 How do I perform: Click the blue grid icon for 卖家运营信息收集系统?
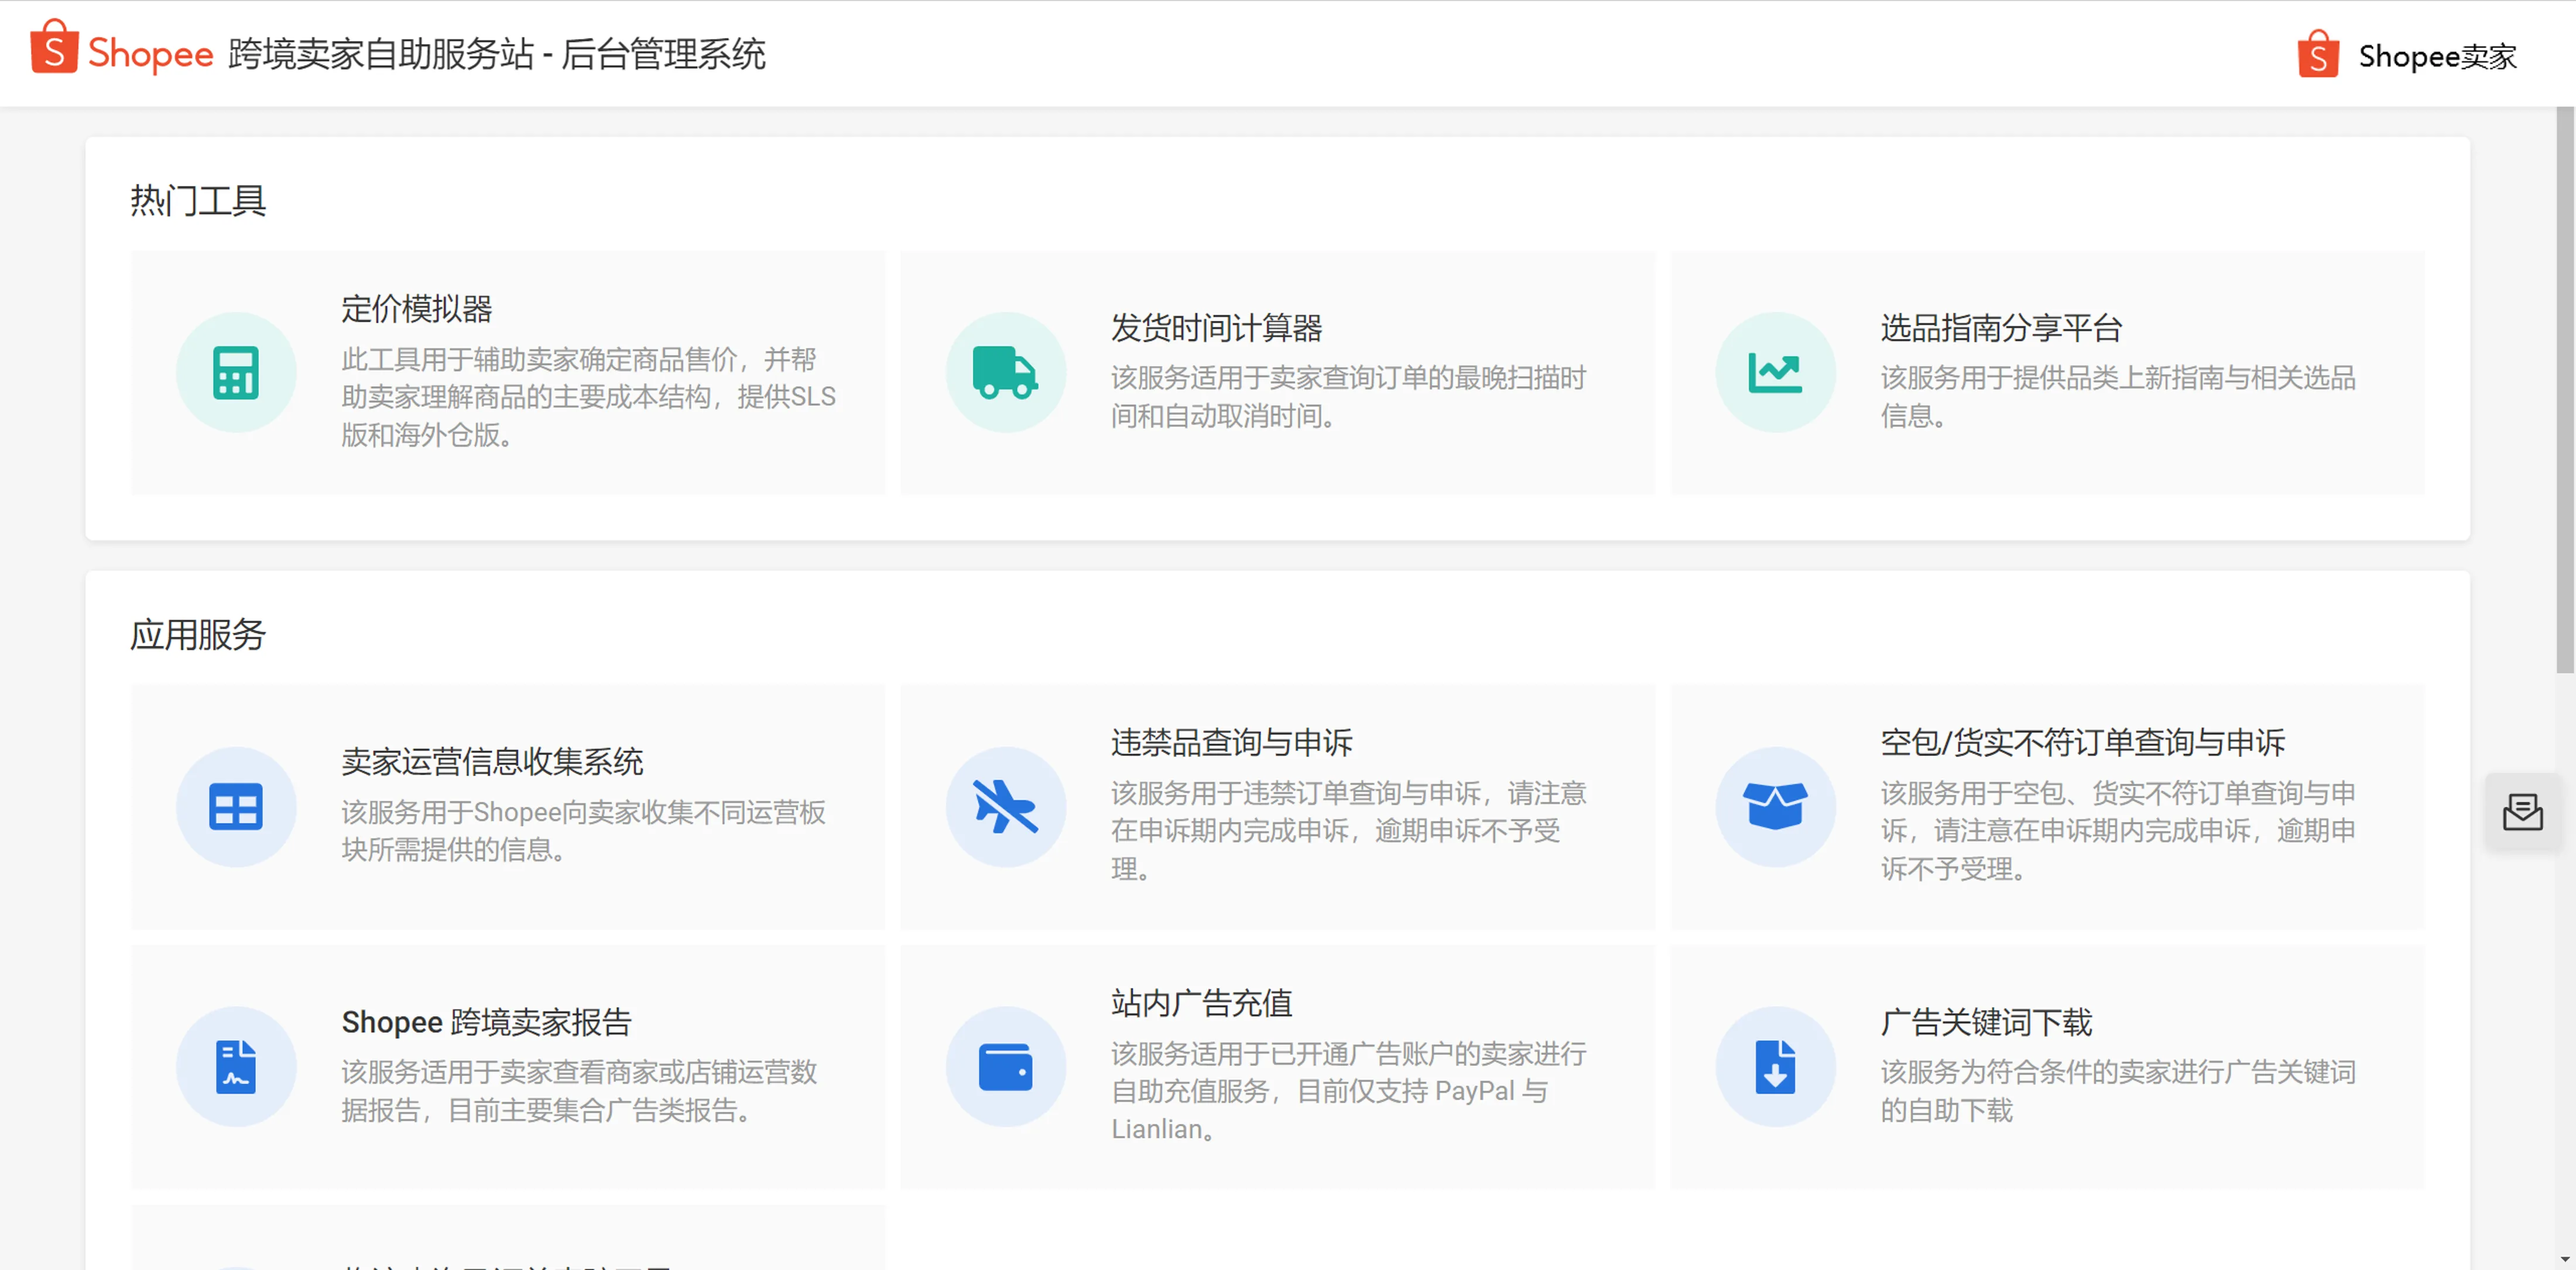click(x=236, y=807)
